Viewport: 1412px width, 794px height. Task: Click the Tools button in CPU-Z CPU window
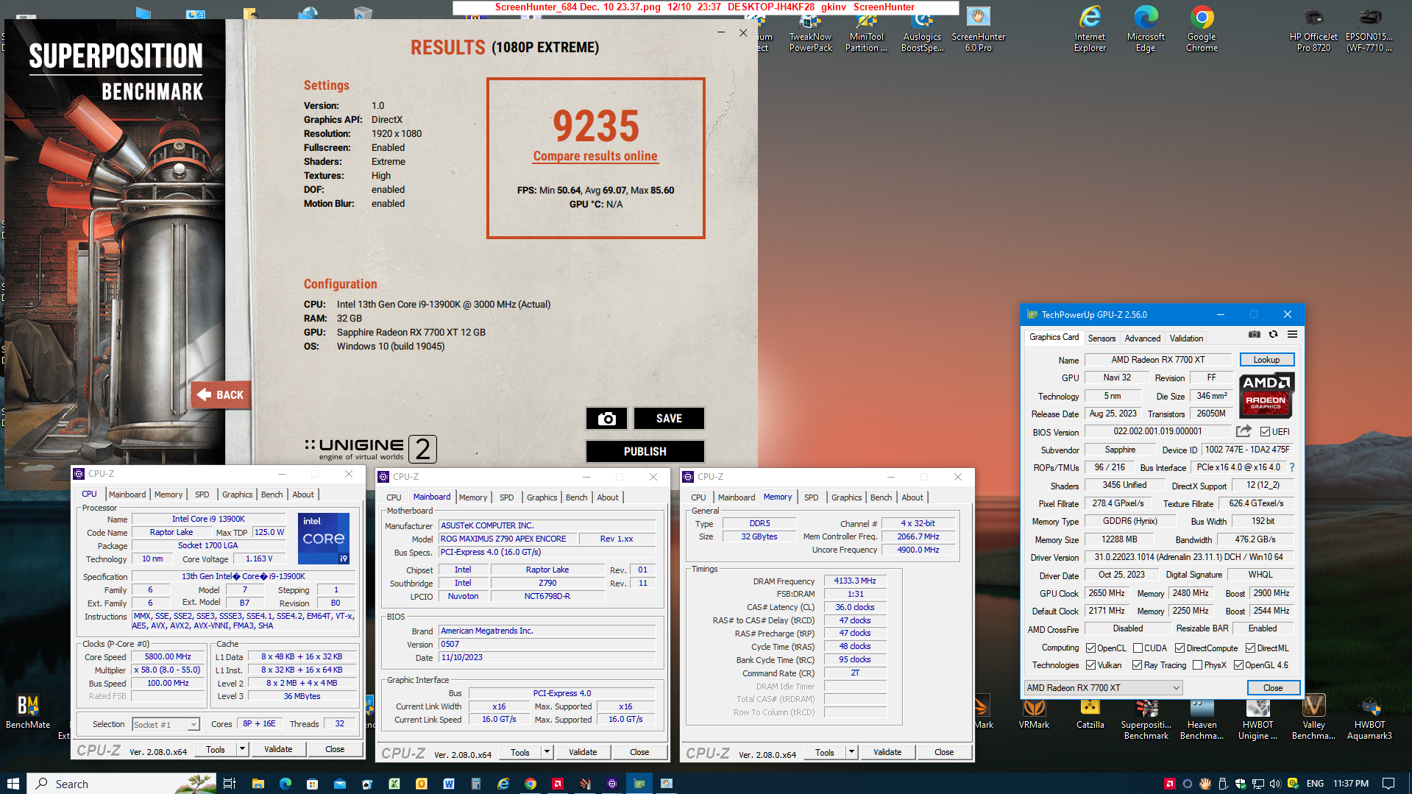216,749
